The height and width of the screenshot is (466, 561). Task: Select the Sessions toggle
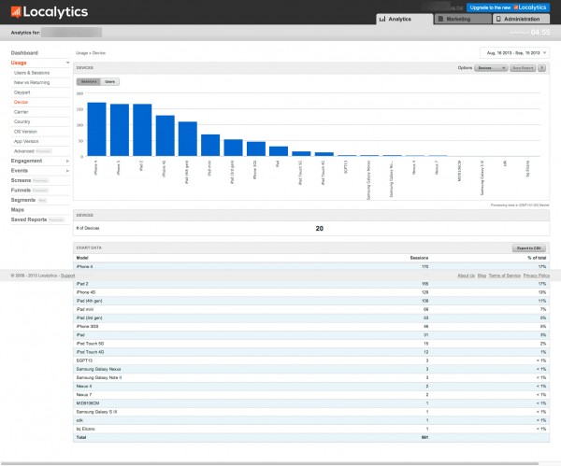(89, 82)
